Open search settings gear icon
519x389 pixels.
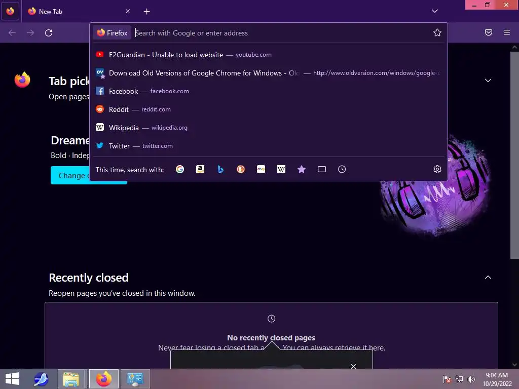(437, 169)
